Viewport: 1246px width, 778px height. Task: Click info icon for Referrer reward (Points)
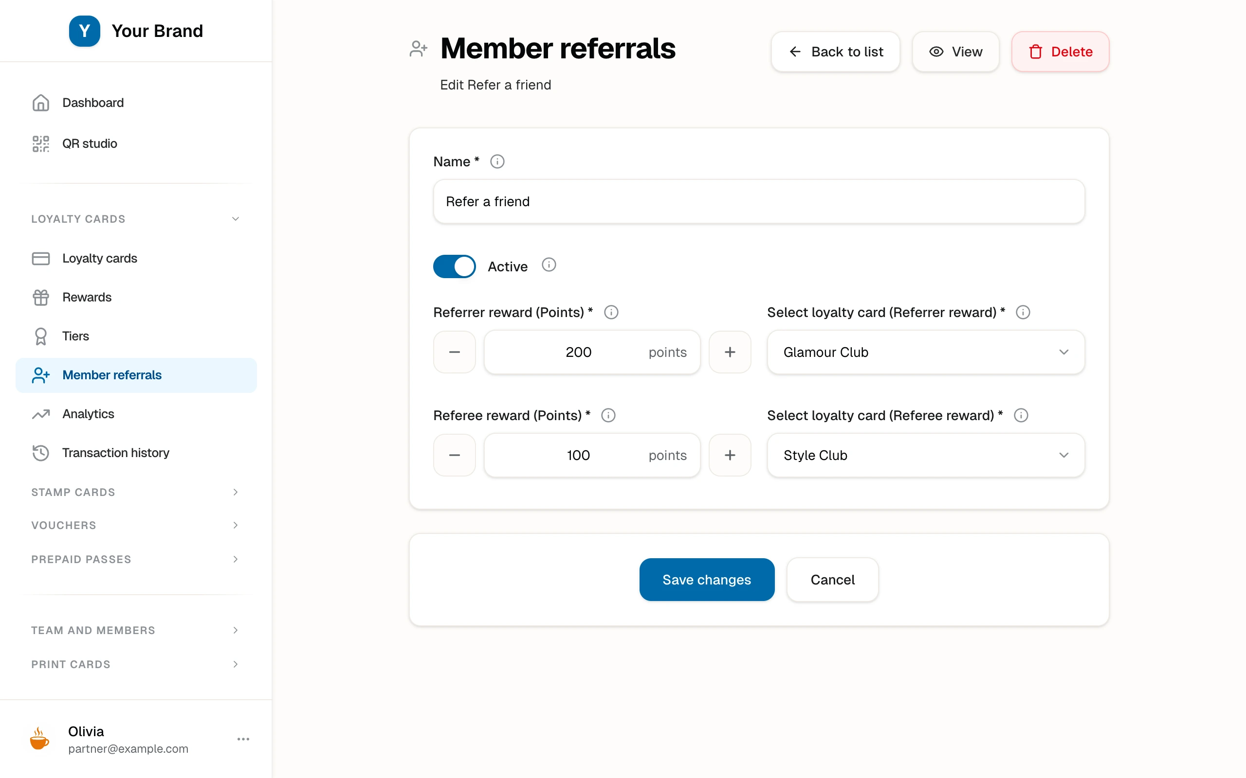[x=611, y=312]
